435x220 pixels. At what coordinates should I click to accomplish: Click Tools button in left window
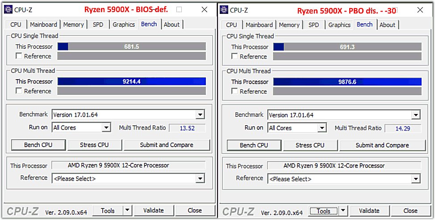click(108, 210)
